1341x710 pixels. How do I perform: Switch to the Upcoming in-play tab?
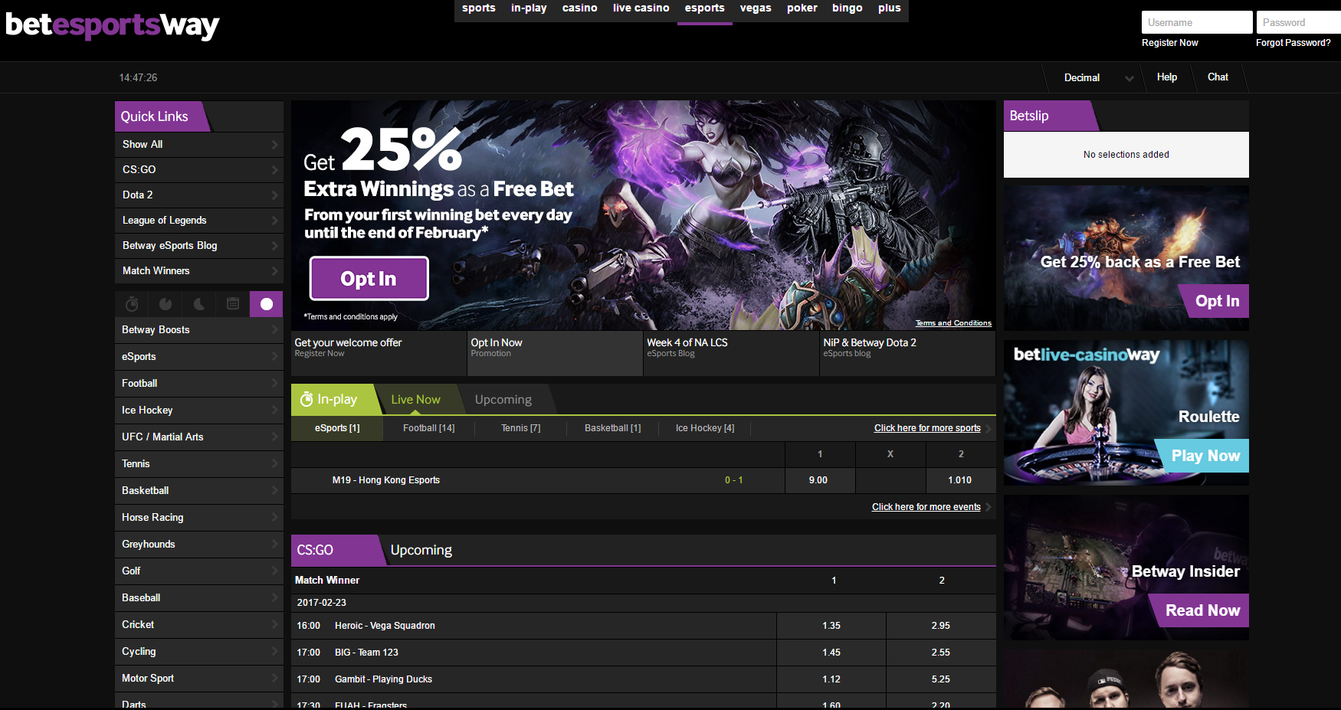(503, 400)
